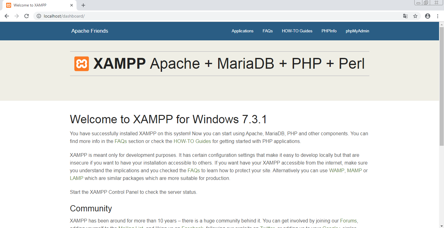Click the Apache Friends header link

point(89,31)
